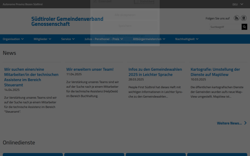Open the QR code icon
Image resolution: width=250 pixels, height=156 pixels.
[244, 18]
